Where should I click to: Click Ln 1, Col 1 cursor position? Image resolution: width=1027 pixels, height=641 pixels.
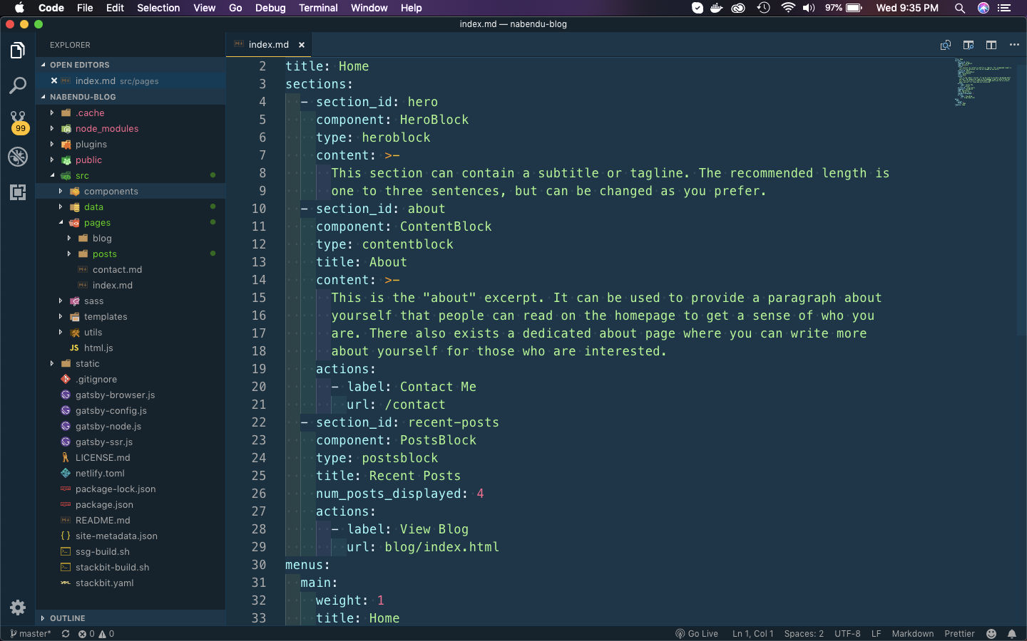tap(752, 634)
